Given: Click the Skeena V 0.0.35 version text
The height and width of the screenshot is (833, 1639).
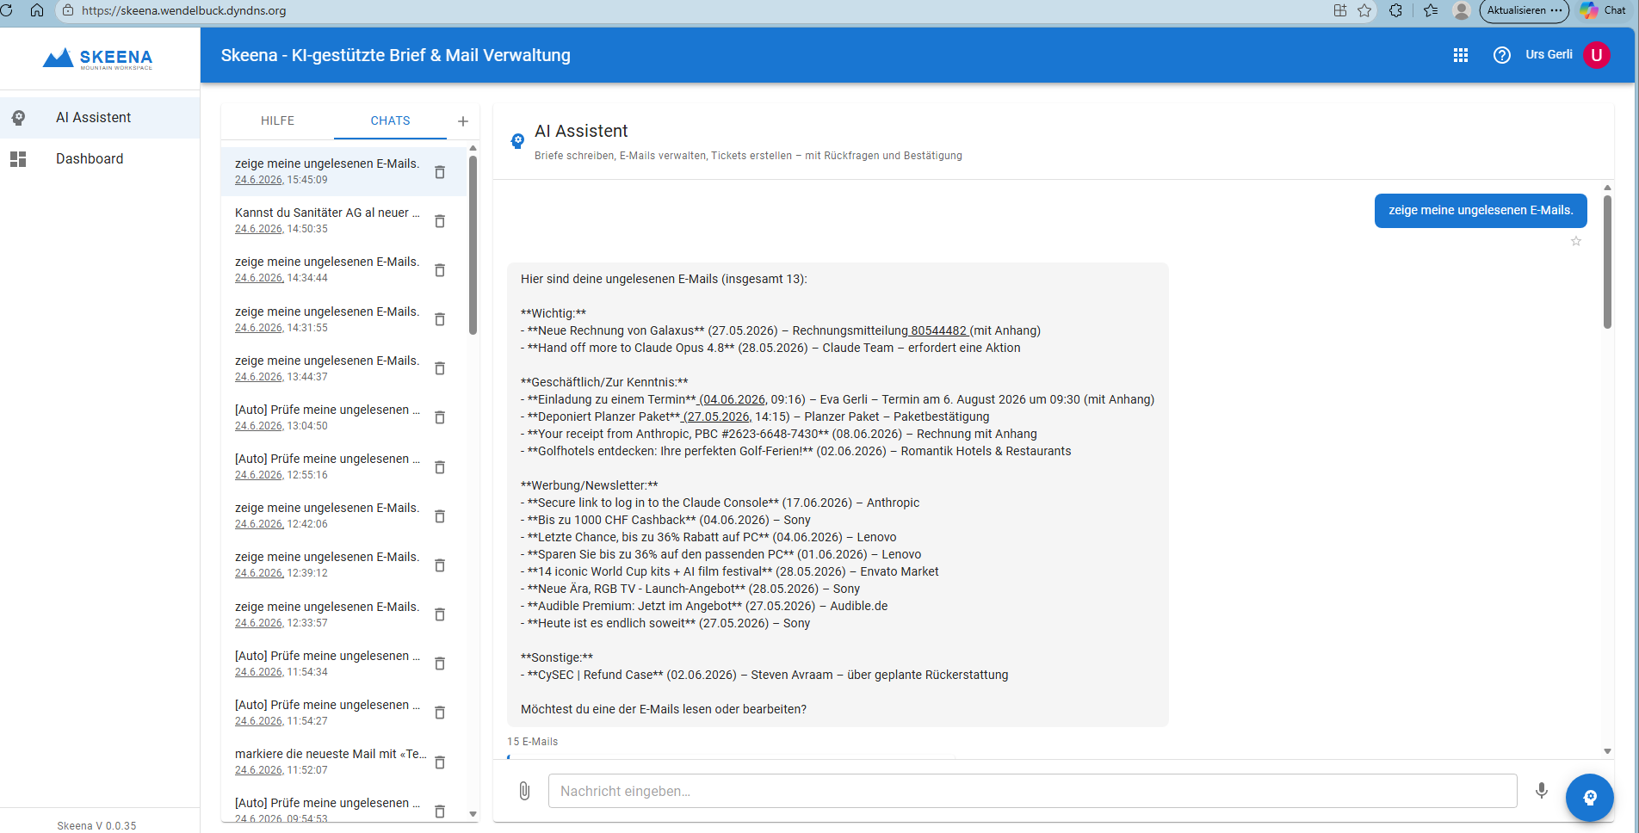Looking at the screenshot, I should pos(96,826).
